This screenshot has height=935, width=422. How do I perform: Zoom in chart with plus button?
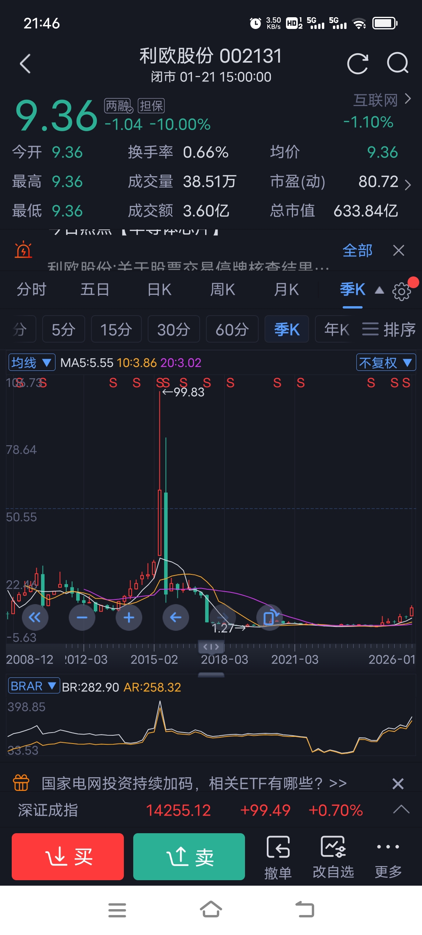coord(129,617)
